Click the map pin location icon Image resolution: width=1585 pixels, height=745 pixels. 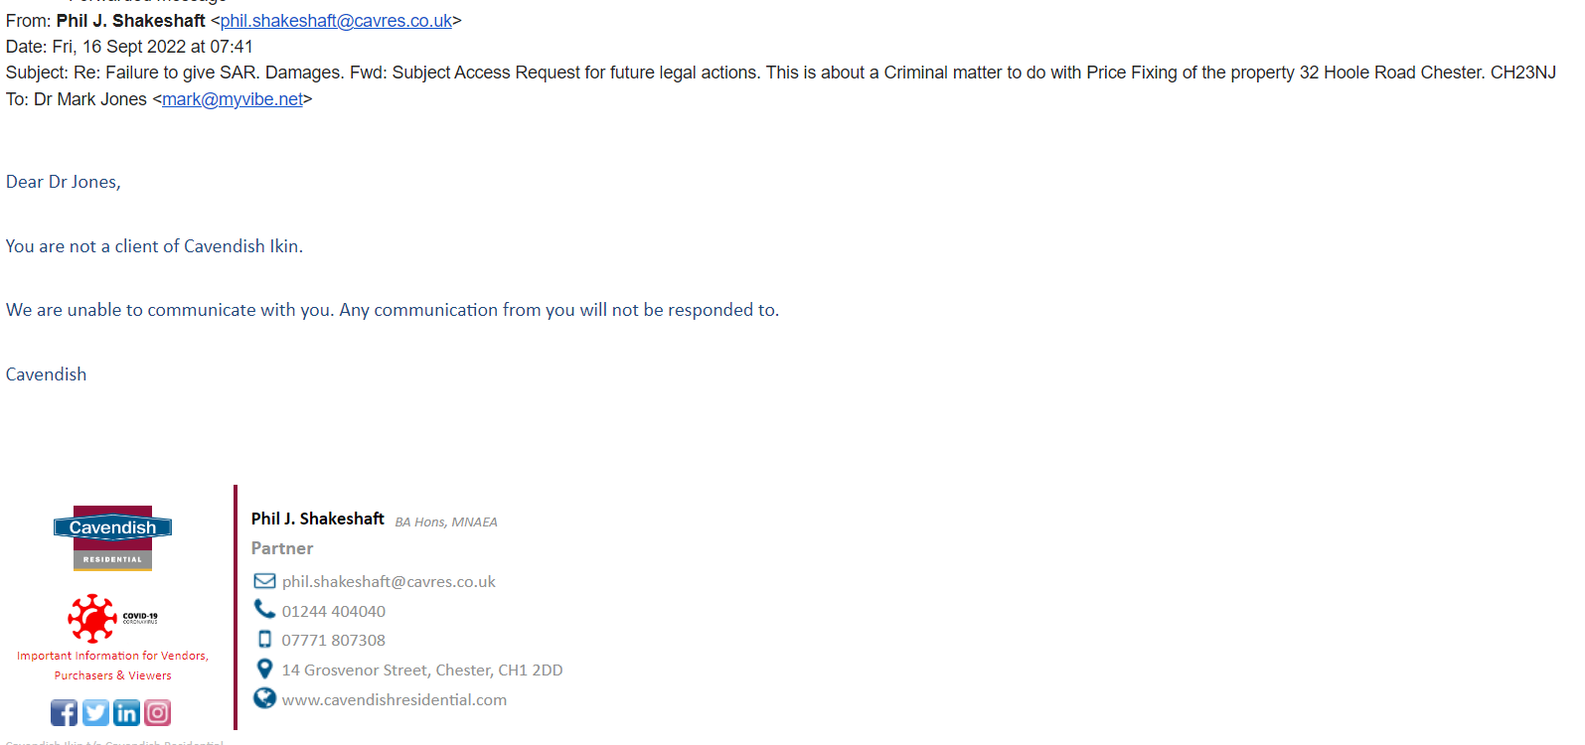tap(264, 669)
